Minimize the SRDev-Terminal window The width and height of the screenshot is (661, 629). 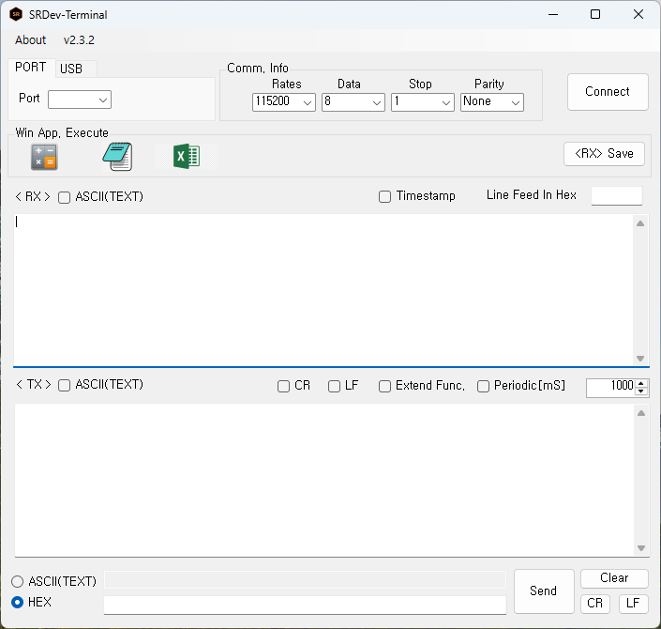pos(553,14)
